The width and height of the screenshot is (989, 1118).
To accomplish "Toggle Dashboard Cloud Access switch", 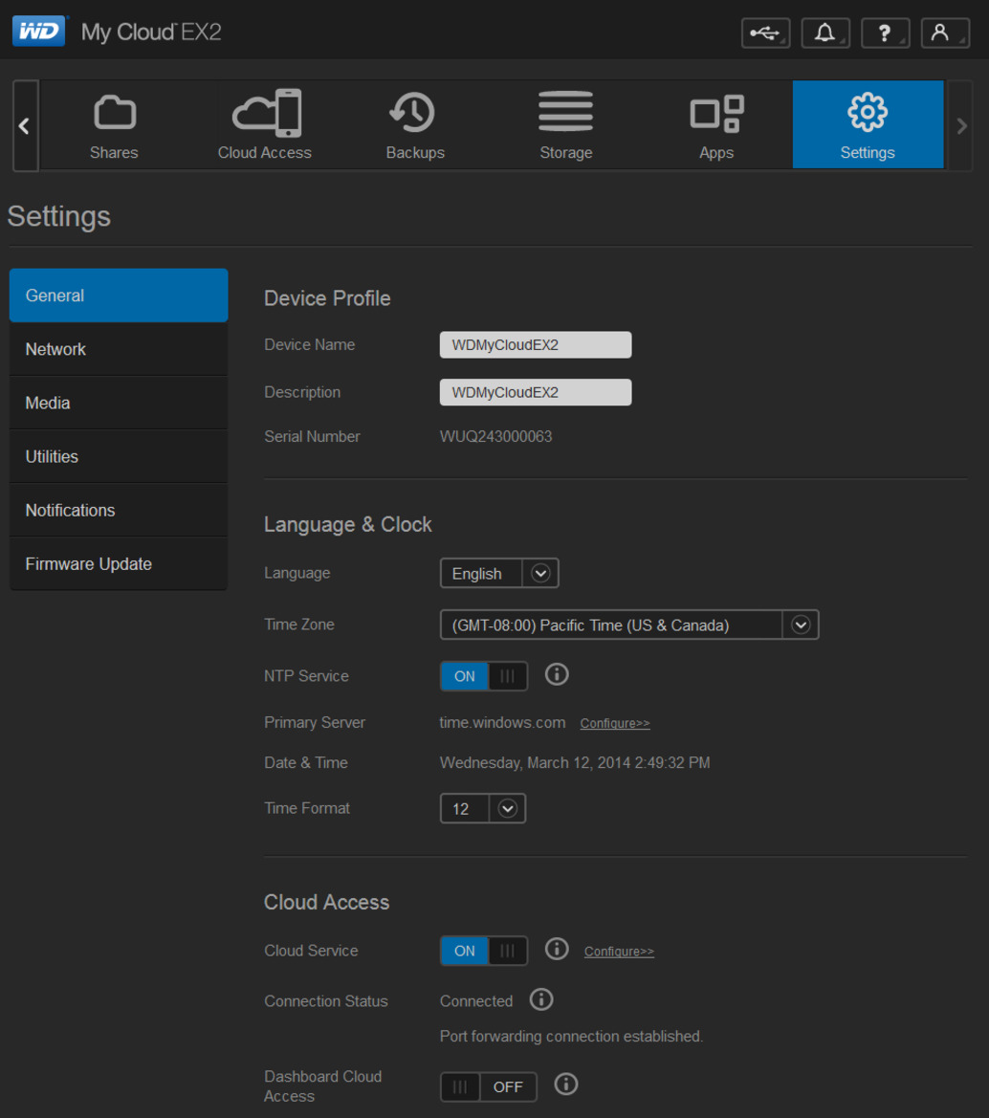I will 489,1086.
